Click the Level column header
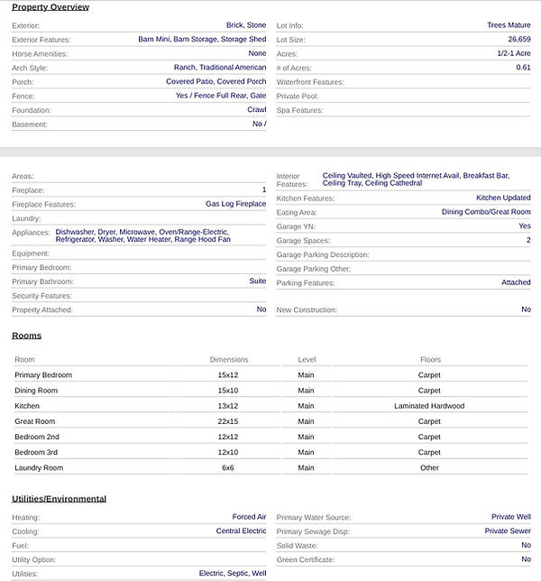Screen dimensions: 541x581 [307, 359]
